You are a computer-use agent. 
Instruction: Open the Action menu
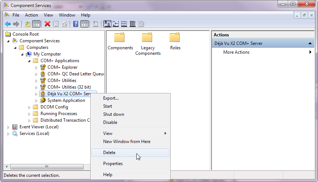31,15
